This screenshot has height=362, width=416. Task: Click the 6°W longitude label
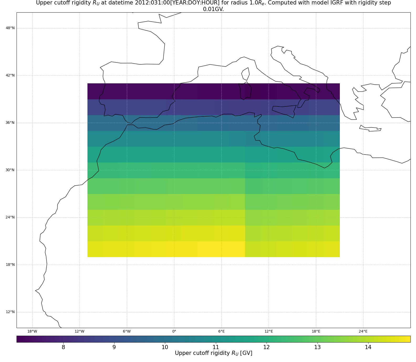[x=127, y=332]
